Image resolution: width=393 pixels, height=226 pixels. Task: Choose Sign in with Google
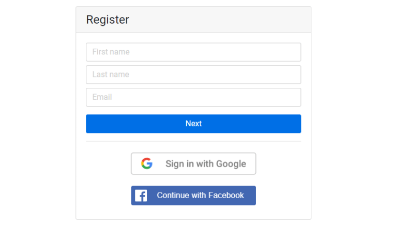pyautogui.click(x=193, y=164)
